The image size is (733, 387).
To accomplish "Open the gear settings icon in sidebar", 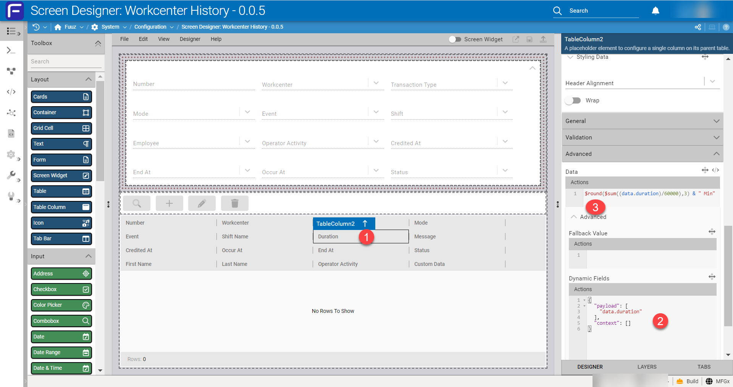I will tap(11, 154).
